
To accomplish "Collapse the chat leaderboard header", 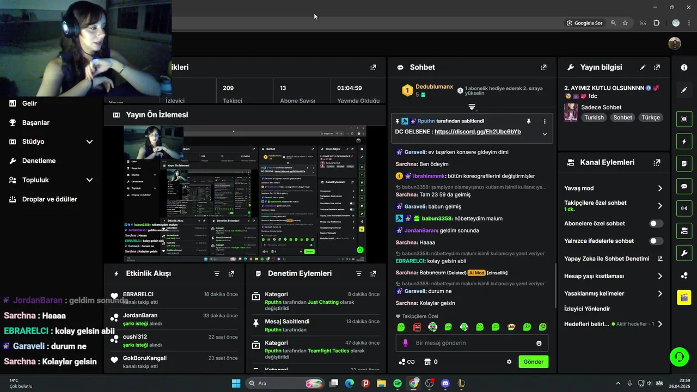I will (x=472, y=107).
